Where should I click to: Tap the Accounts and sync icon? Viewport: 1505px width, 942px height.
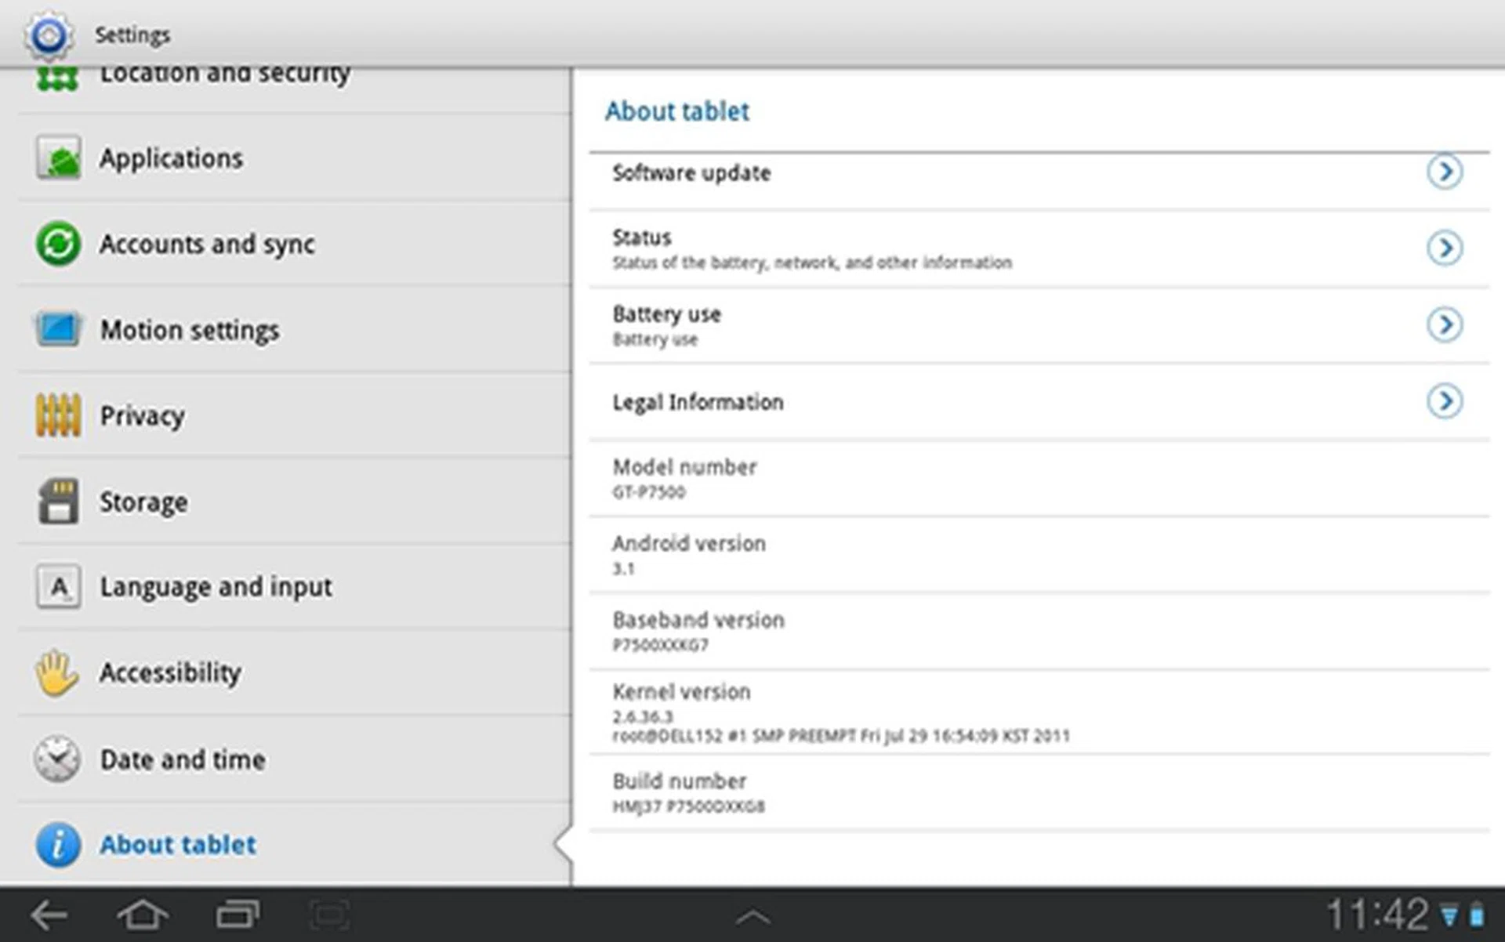click(x=58, y=244)
